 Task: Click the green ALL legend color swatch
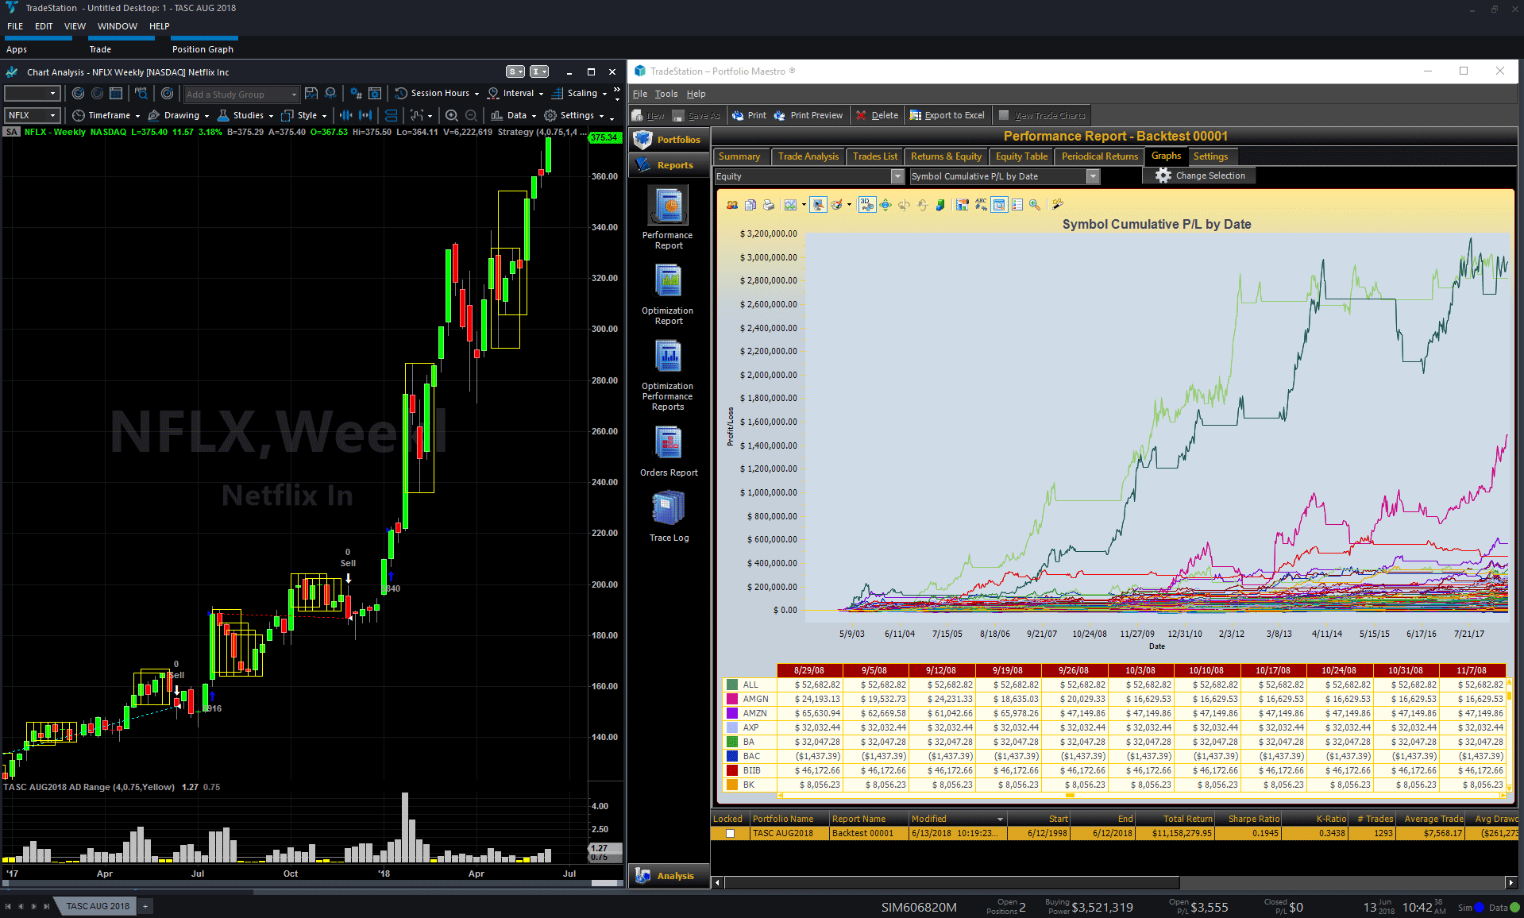tap(731, 685)
